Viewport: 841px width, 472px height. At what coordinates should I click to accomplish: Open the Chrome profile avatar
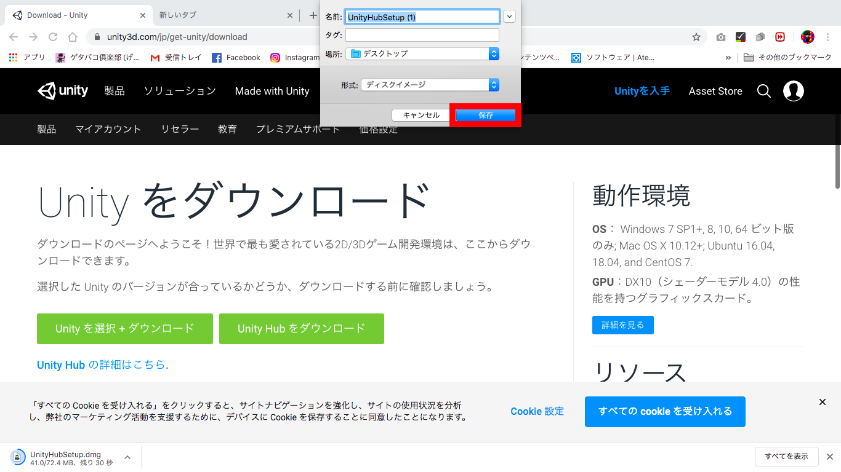(808, 37)
